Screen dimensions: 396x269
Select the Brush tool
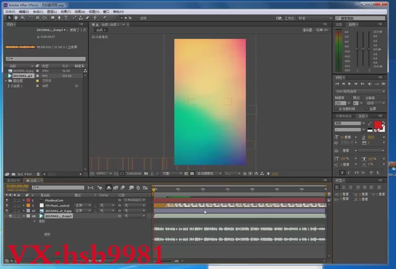click(75, 18)
